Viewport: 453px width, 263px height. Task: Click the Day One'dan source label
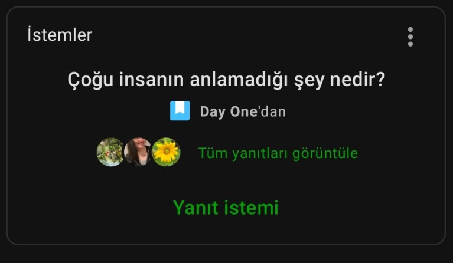pos(243,111)
